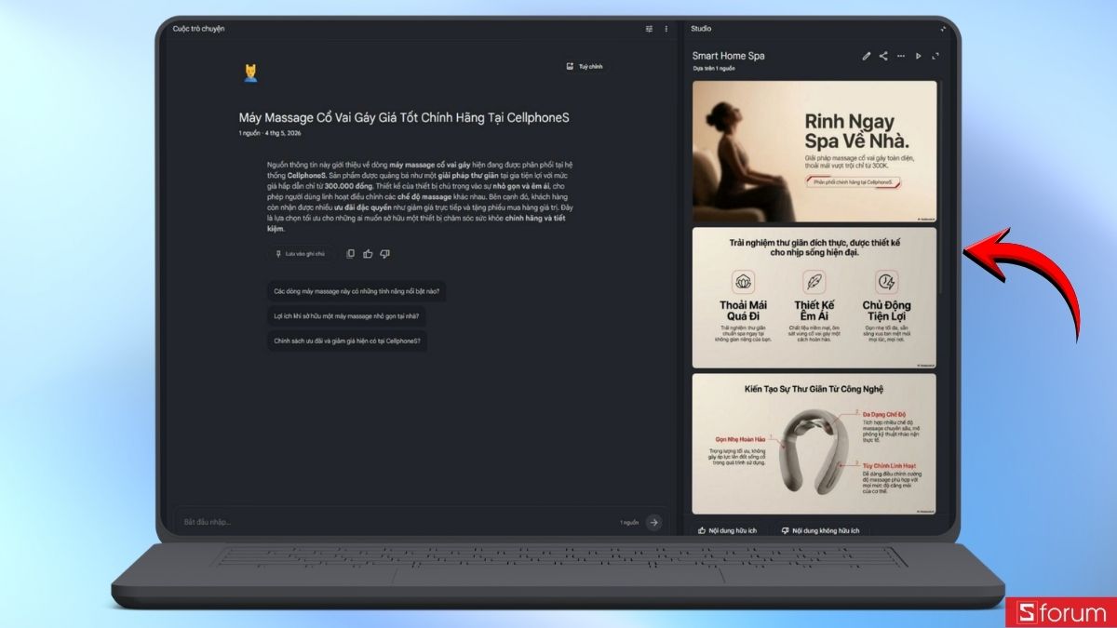Open the chat panel three-dot menu
Image resolution: width=1117 pixels, height=628 pixels.
coord(666,29)
